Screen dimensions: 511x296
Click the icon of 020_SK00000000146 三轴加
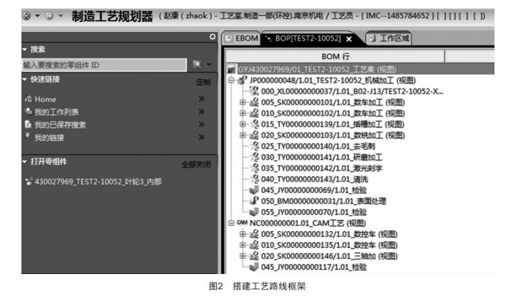click(254, 256)
